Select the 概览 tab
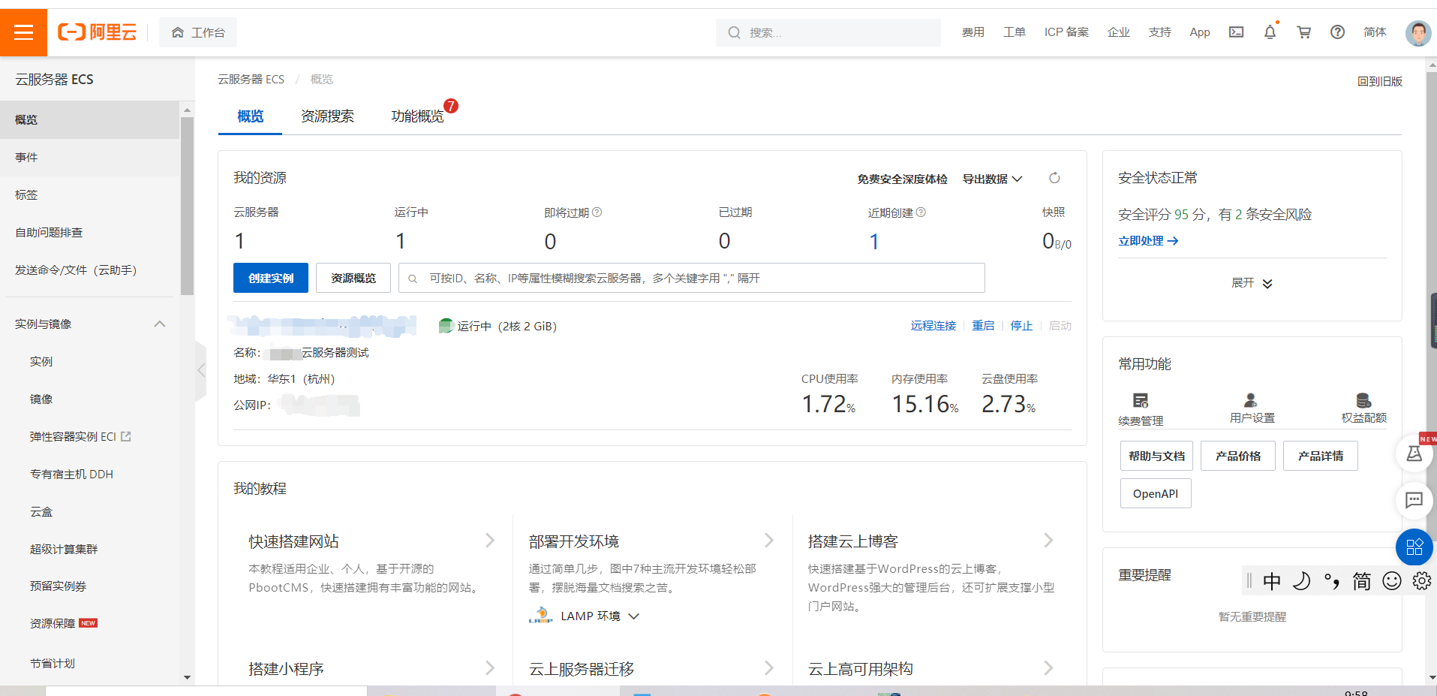Image resolution: width=1437 pixels, height=696 pixels. [250, 116]
